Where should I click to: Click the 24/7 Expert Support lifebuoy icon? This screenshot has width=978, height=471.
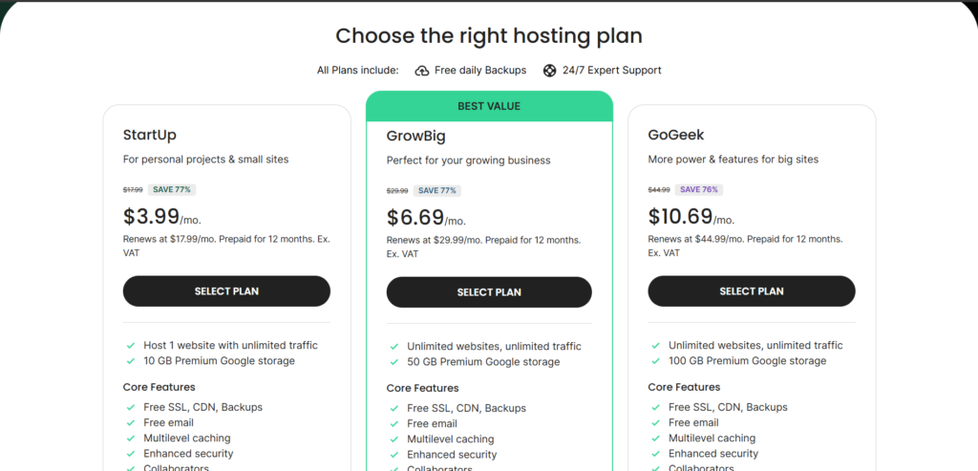[x=549, y=70]
